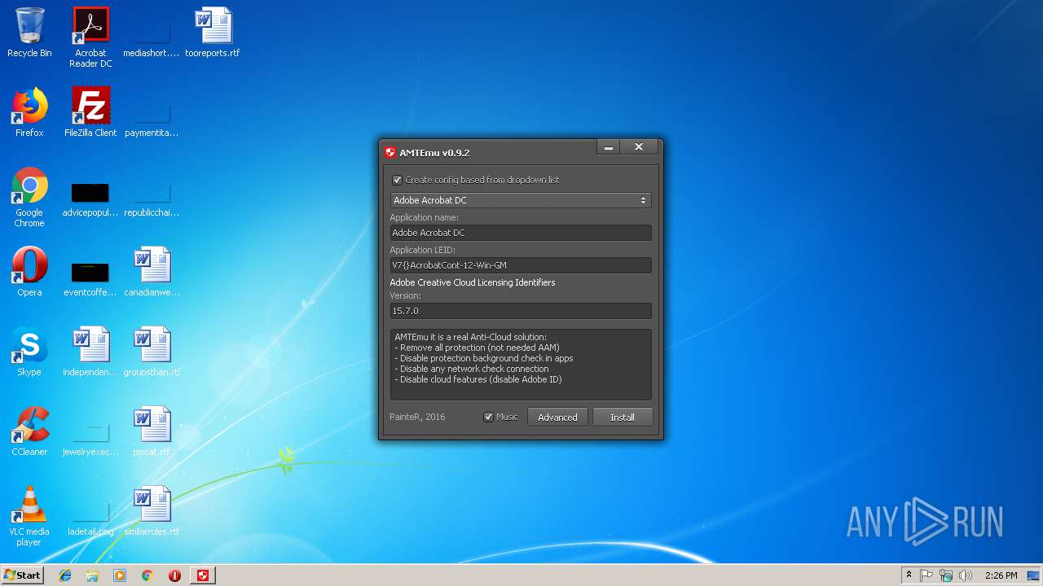Open Internet Explorer from taskbar
The width and height of the screenshot is (1043, 586).
65,575
